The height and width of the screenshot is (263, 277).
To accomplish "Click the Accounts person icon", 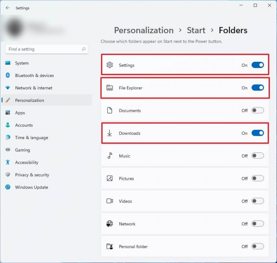I will point(8,125).
